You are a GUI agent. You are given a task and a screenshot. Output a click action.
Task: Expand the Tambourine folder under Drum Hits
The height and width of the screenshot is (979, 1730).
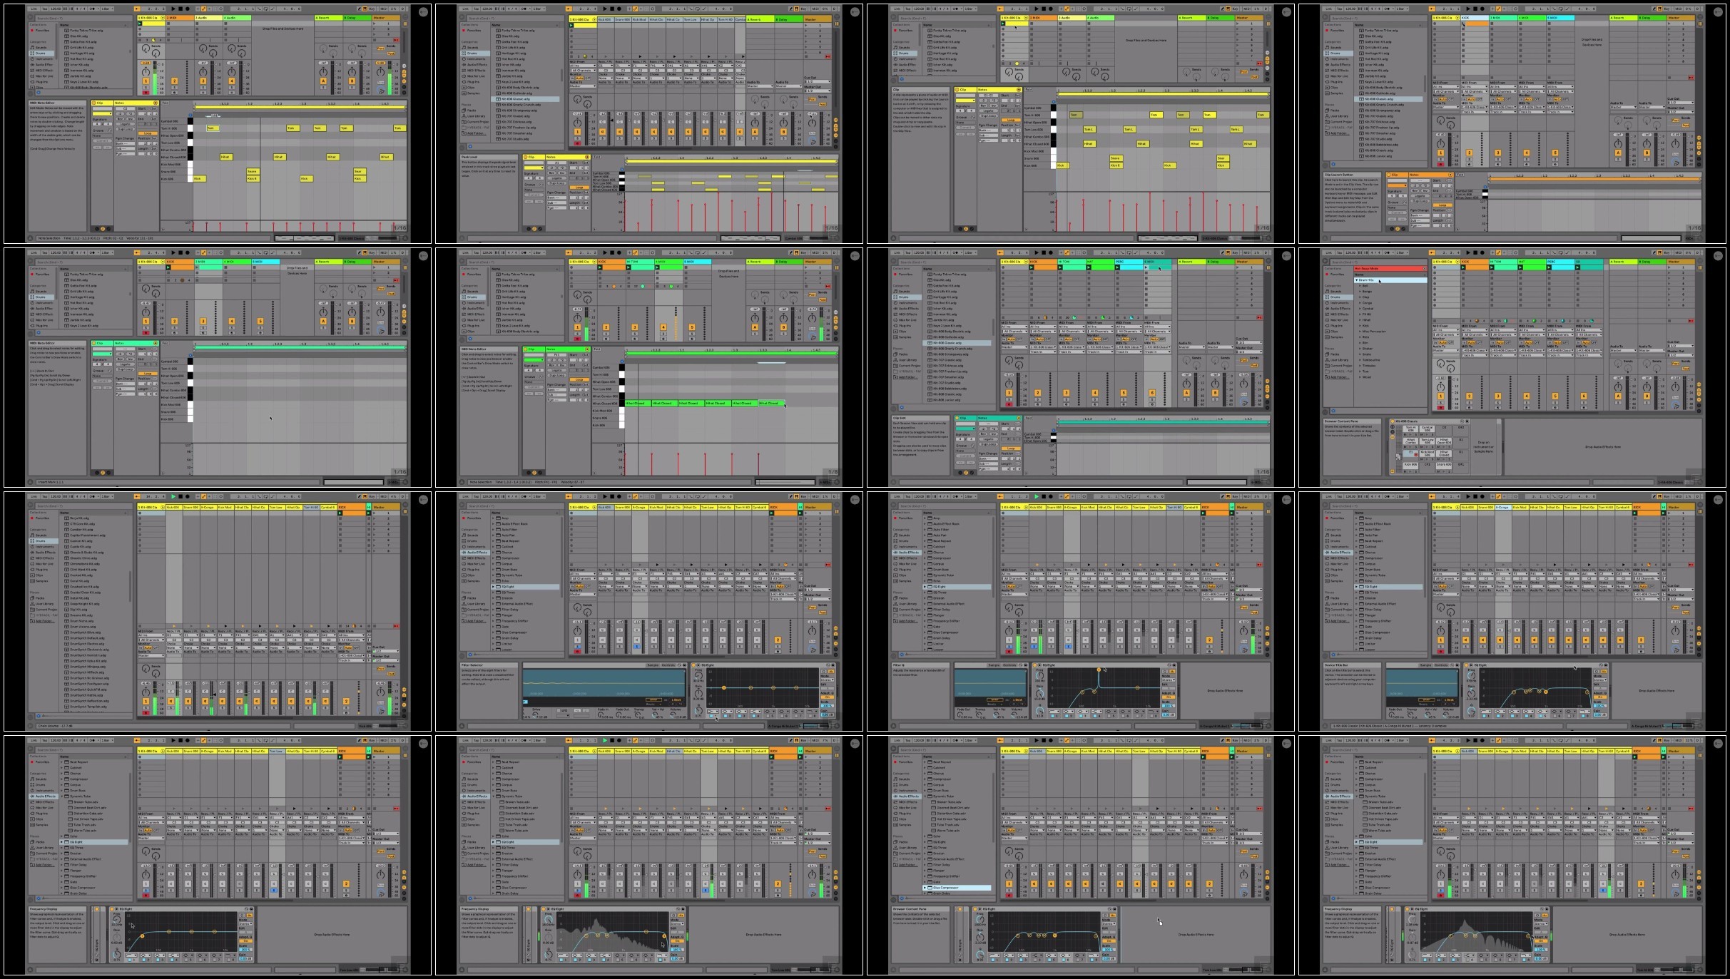pyautogui.click(x=1360, y=360)
